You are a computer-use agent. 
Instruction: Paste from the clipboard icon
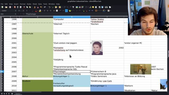(30, 7)
